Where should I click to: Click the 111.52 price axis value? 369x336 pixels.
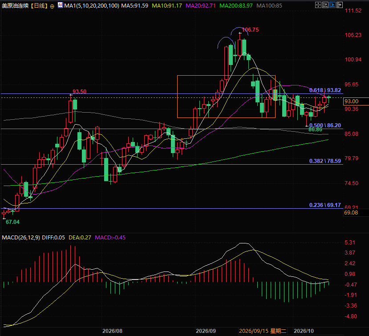(353, 11)
